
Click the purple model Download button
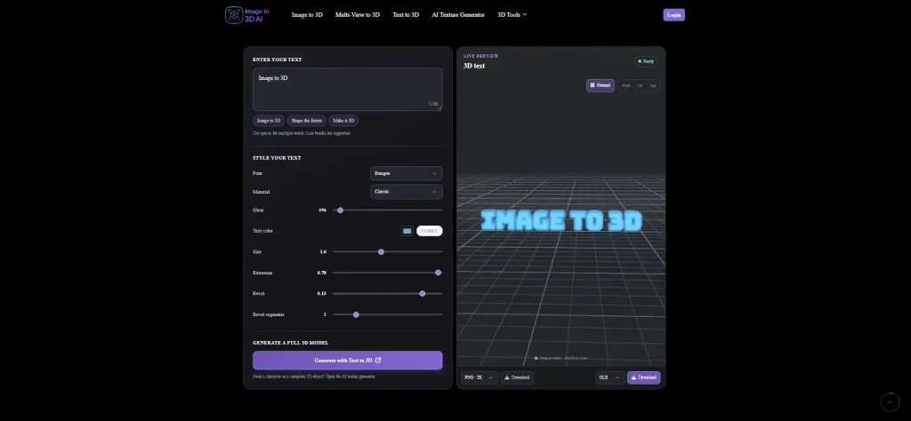point(644,377)
